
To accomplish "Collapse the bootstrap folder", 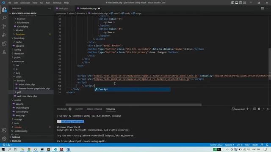I will click(x=19, y=38).
